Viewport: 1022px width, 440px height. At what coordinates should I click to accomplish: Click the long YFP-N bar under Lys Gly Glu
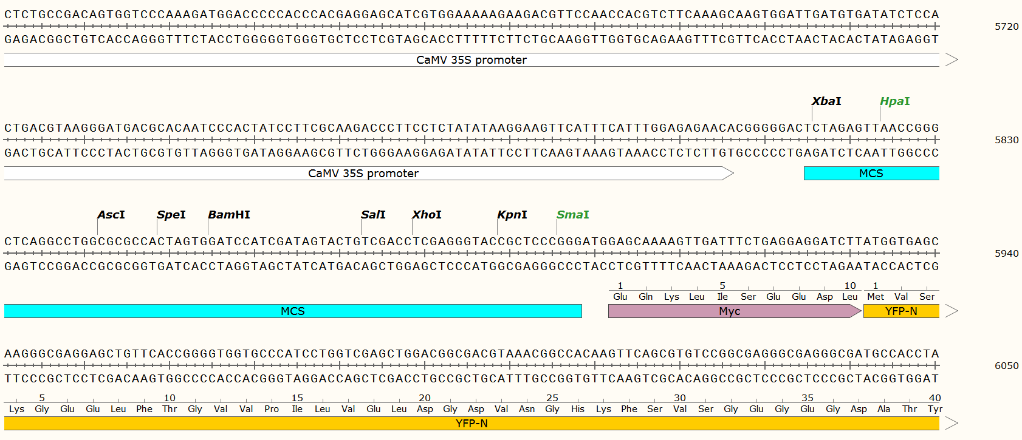(472, 424)
